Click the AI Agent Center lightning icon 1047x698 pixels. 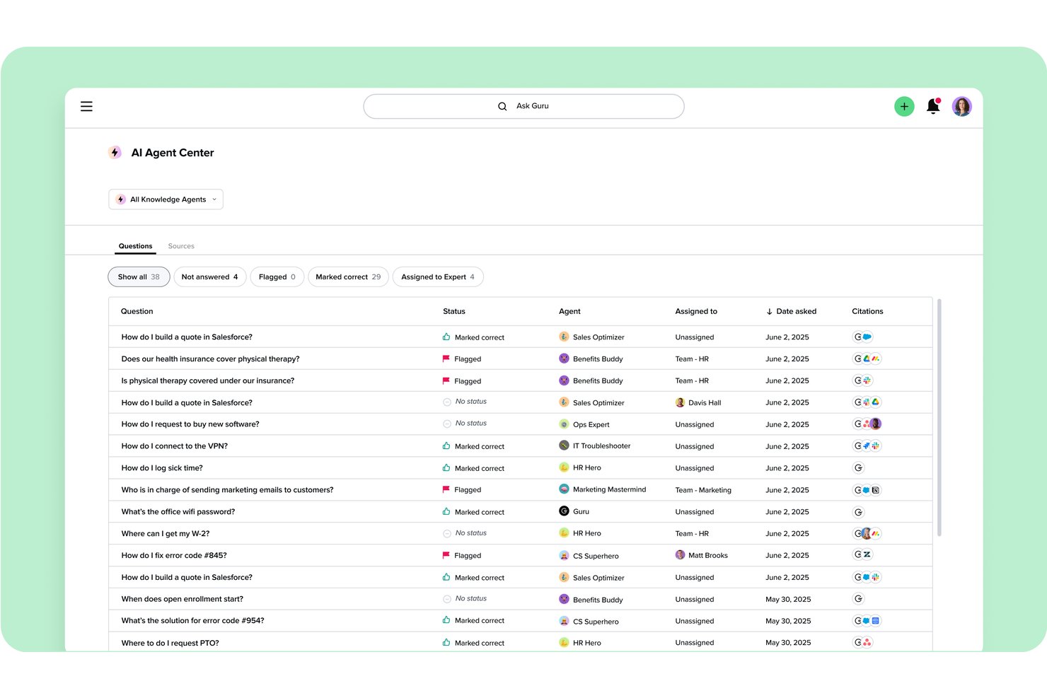[115, 153]
